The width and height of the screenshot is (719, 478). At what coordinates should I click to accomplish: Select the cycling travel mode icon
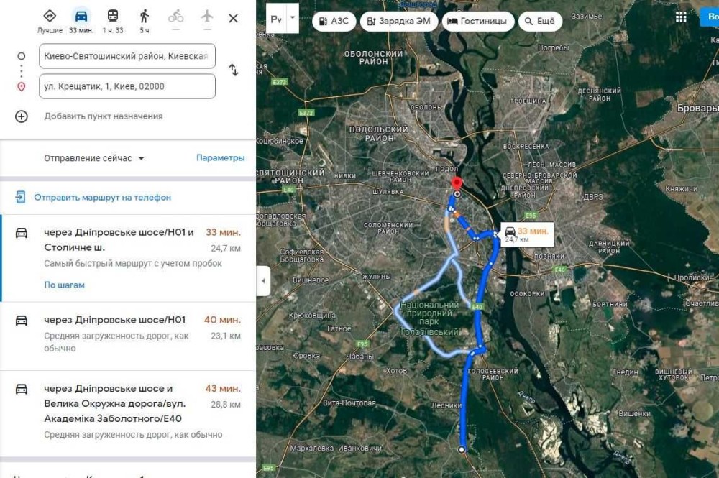(x=175, y=17)
